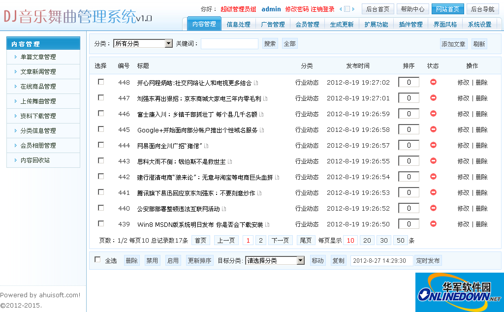Open the 后台首页 button
This screenshot has height=312, width=504.
(x=378, y=9)
